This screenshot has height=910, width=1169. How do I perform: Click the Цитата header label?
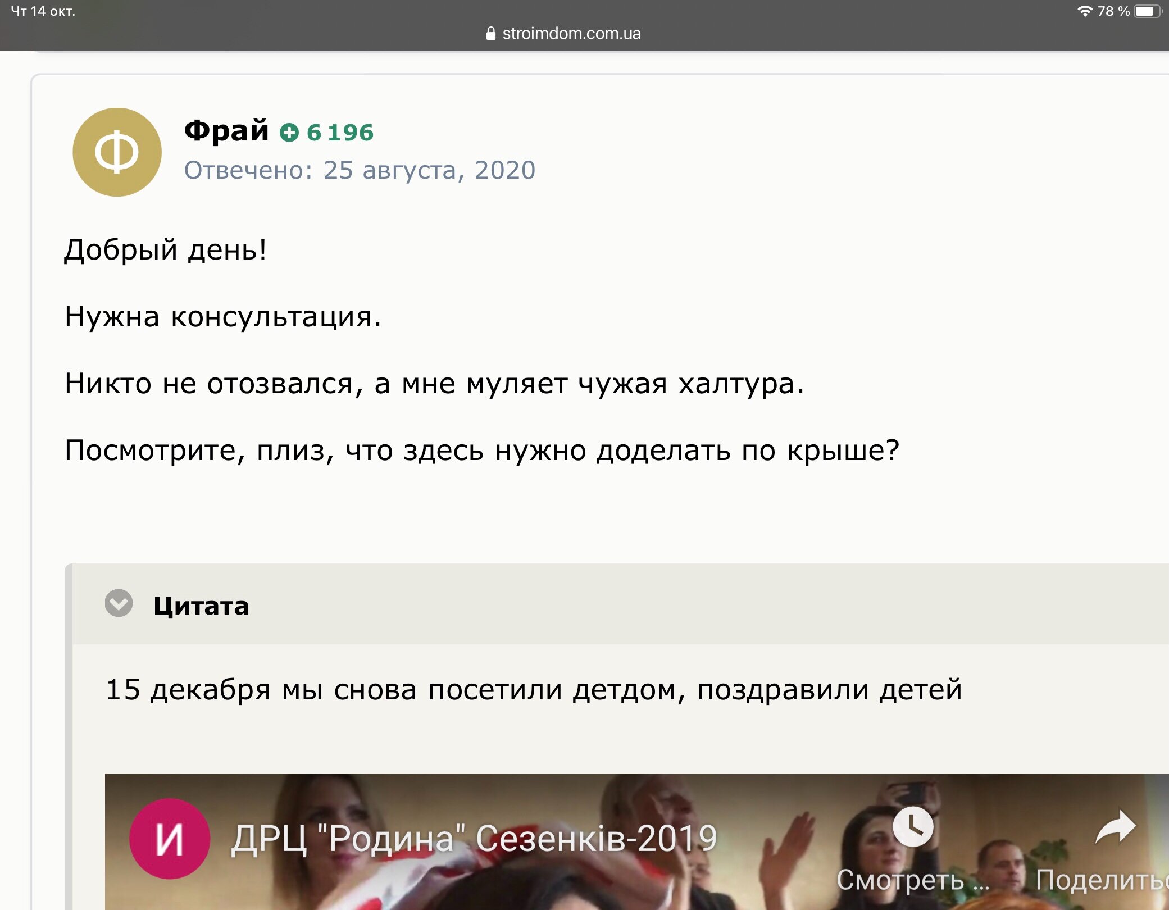click(201, 606)
